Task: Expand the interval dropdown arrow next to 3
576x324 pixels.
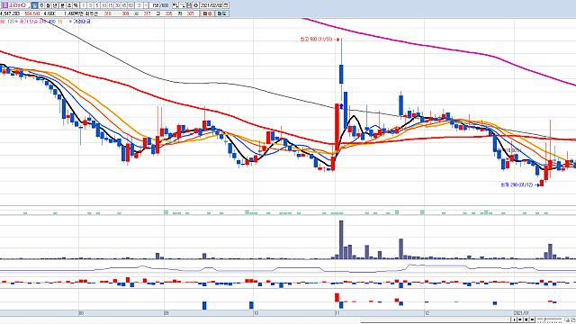Action: click(146, 5)
